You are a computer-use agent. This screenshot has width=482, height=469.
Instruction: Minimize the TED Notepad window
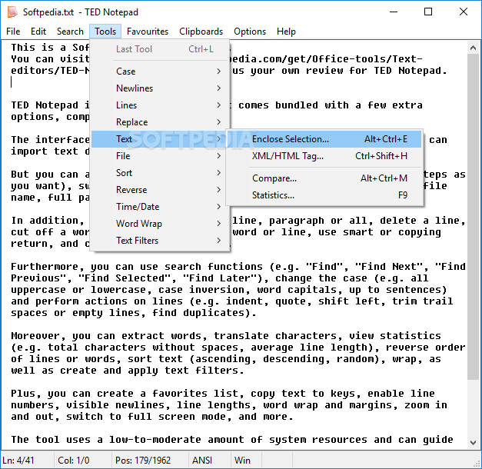click(x=394, y=12)
